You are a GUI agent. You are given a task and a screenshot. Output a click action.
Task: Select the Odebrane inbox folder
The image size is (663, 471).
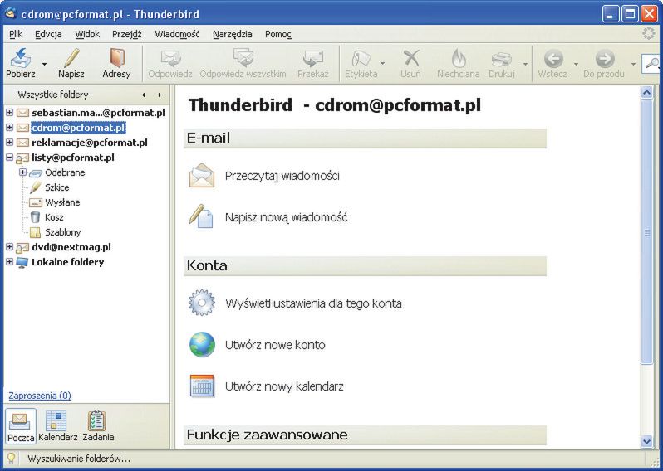(x=65, y=172)
